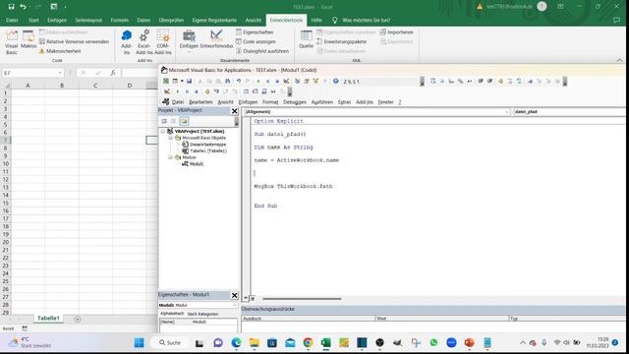
Task: Add a new sheet with plus button
Action: 78,319
